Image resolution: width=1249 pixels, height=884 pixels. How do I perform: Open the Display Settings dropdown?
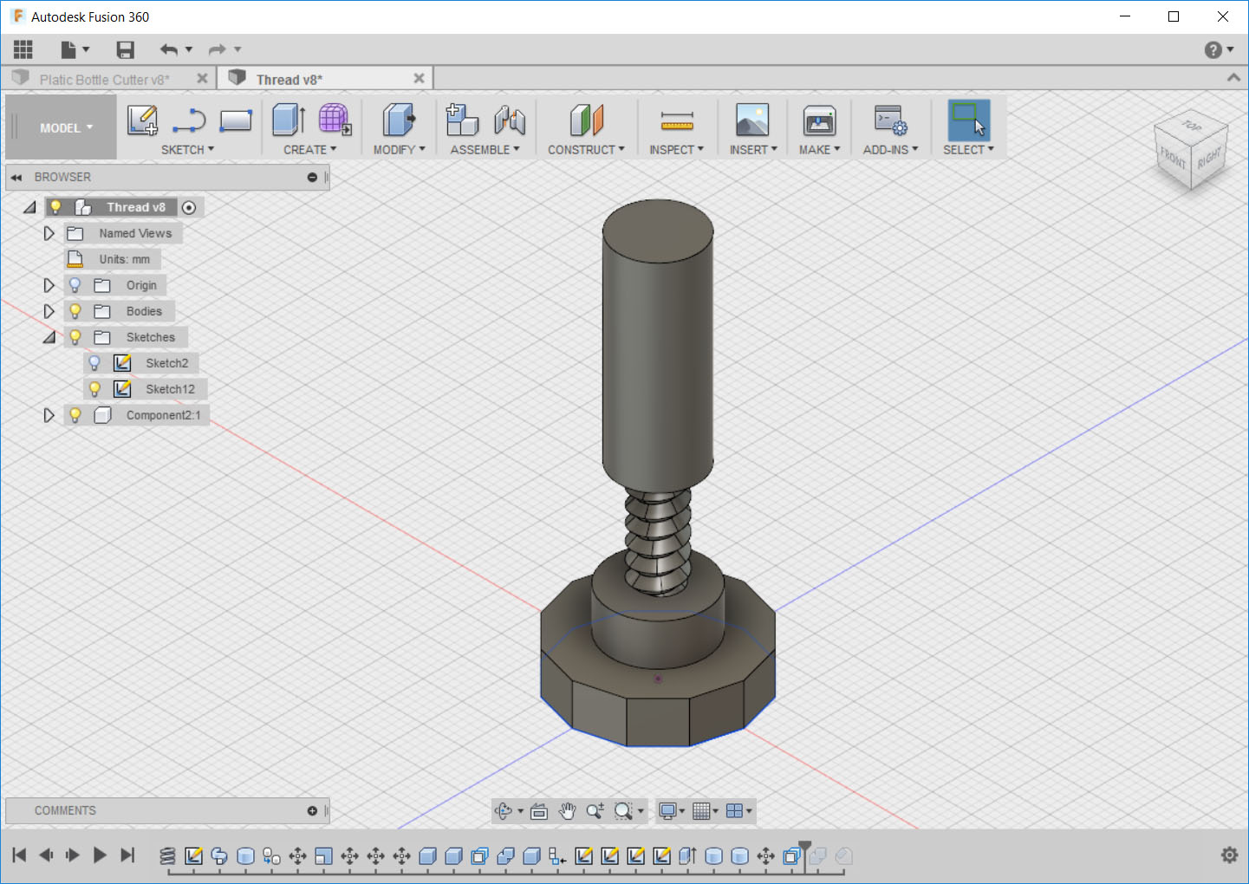[x=672, y=811]
